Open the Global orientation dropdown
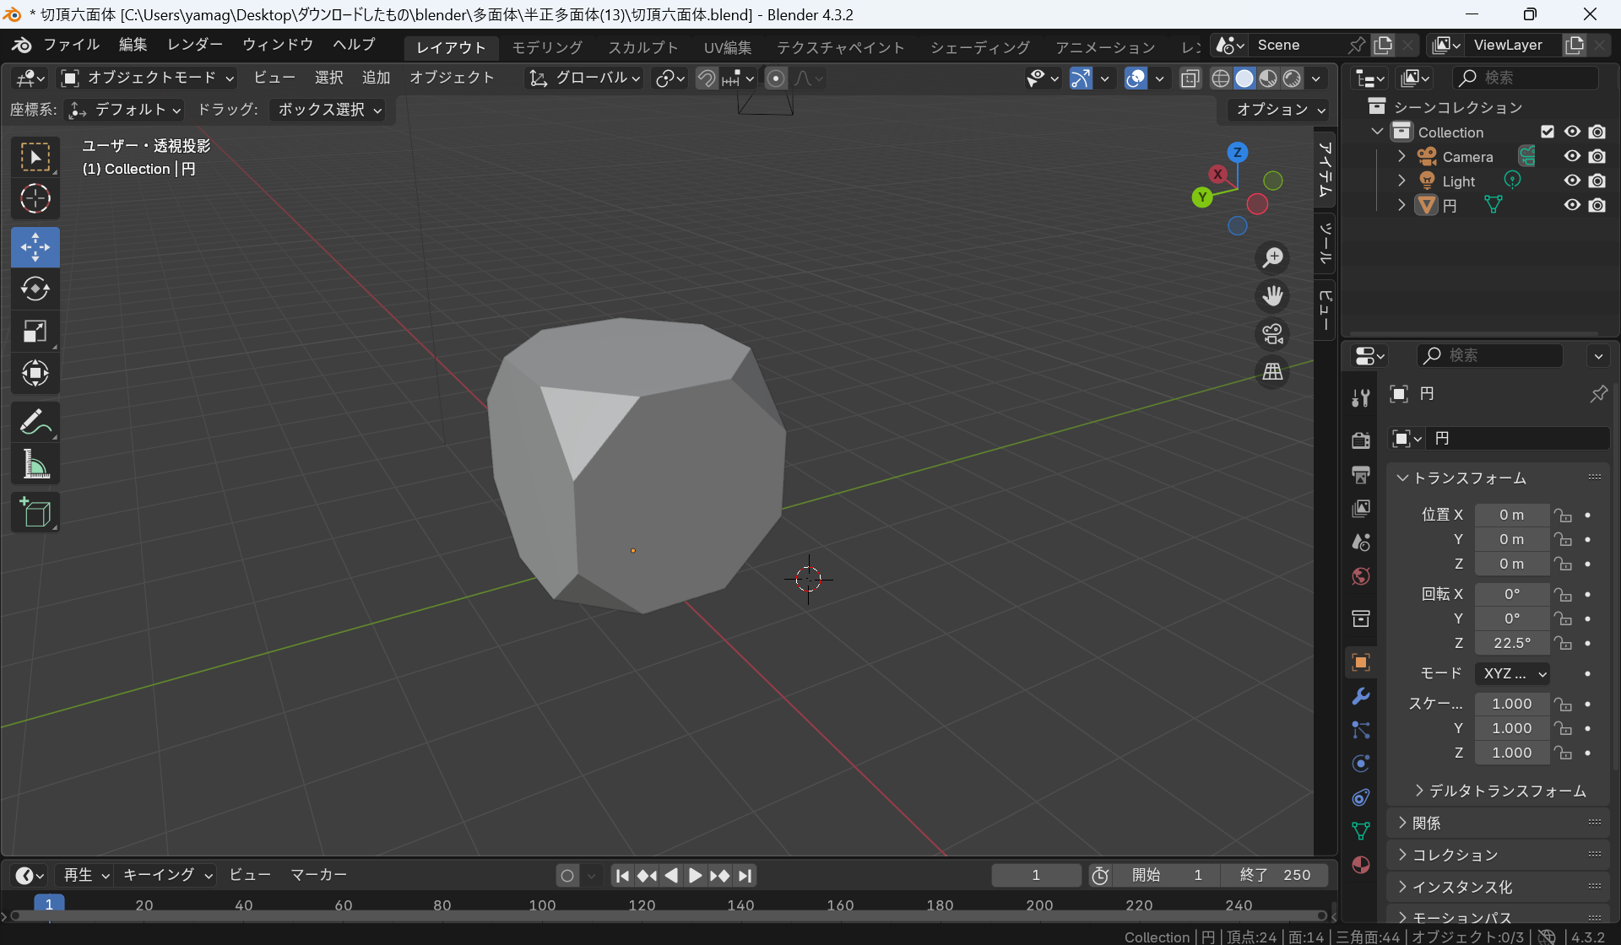1621x945 pixels. (x=584, y=78)
